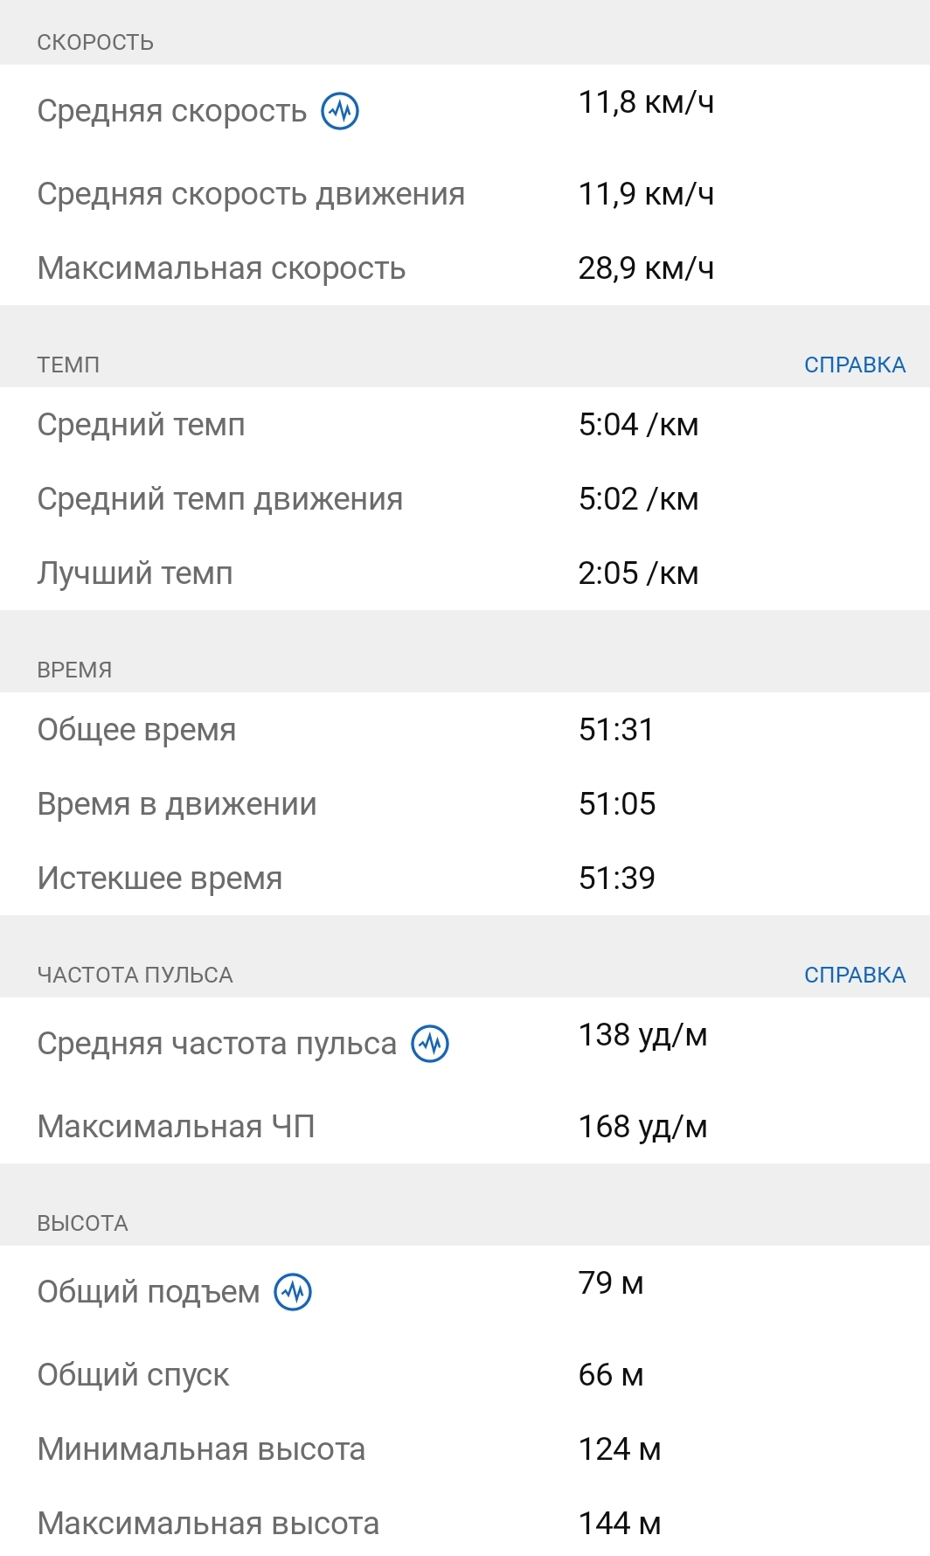Screen dimensions: 930x1556
Task: Select the Максимальная скорость row label
Action: pyautogui.click(x=221, y=268)
